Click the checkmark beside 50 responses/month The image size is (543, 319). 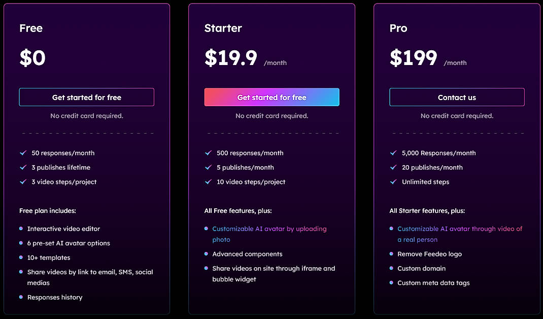tap(23, 152)
